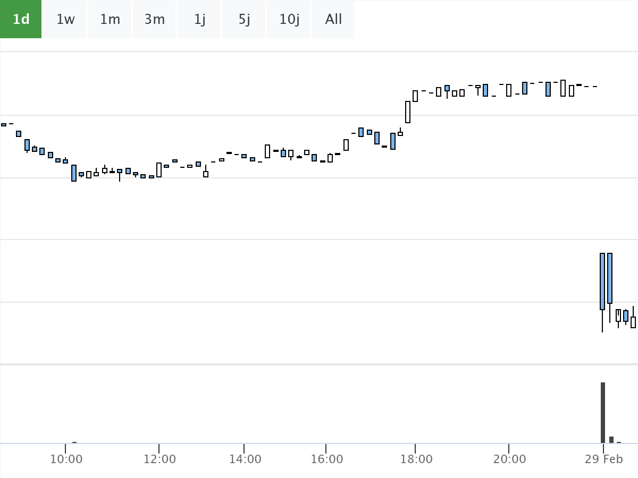
Task: Click the 10:00 time axis label
Action: coord(66,459)
